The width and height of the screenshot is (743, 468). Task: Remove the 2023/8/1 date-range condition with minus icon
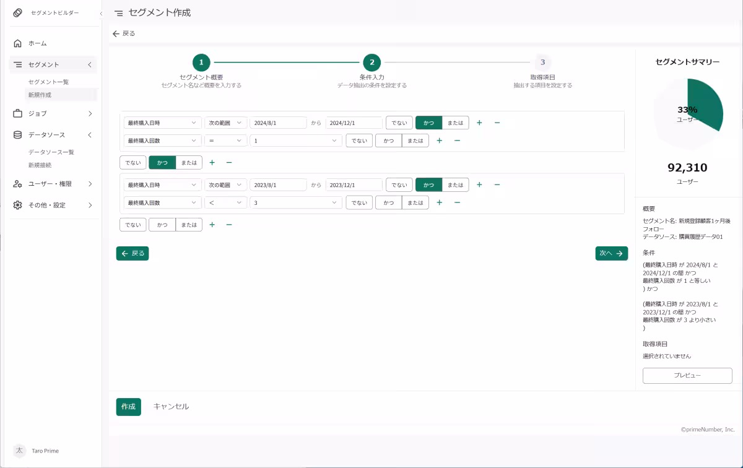(497, 184)
